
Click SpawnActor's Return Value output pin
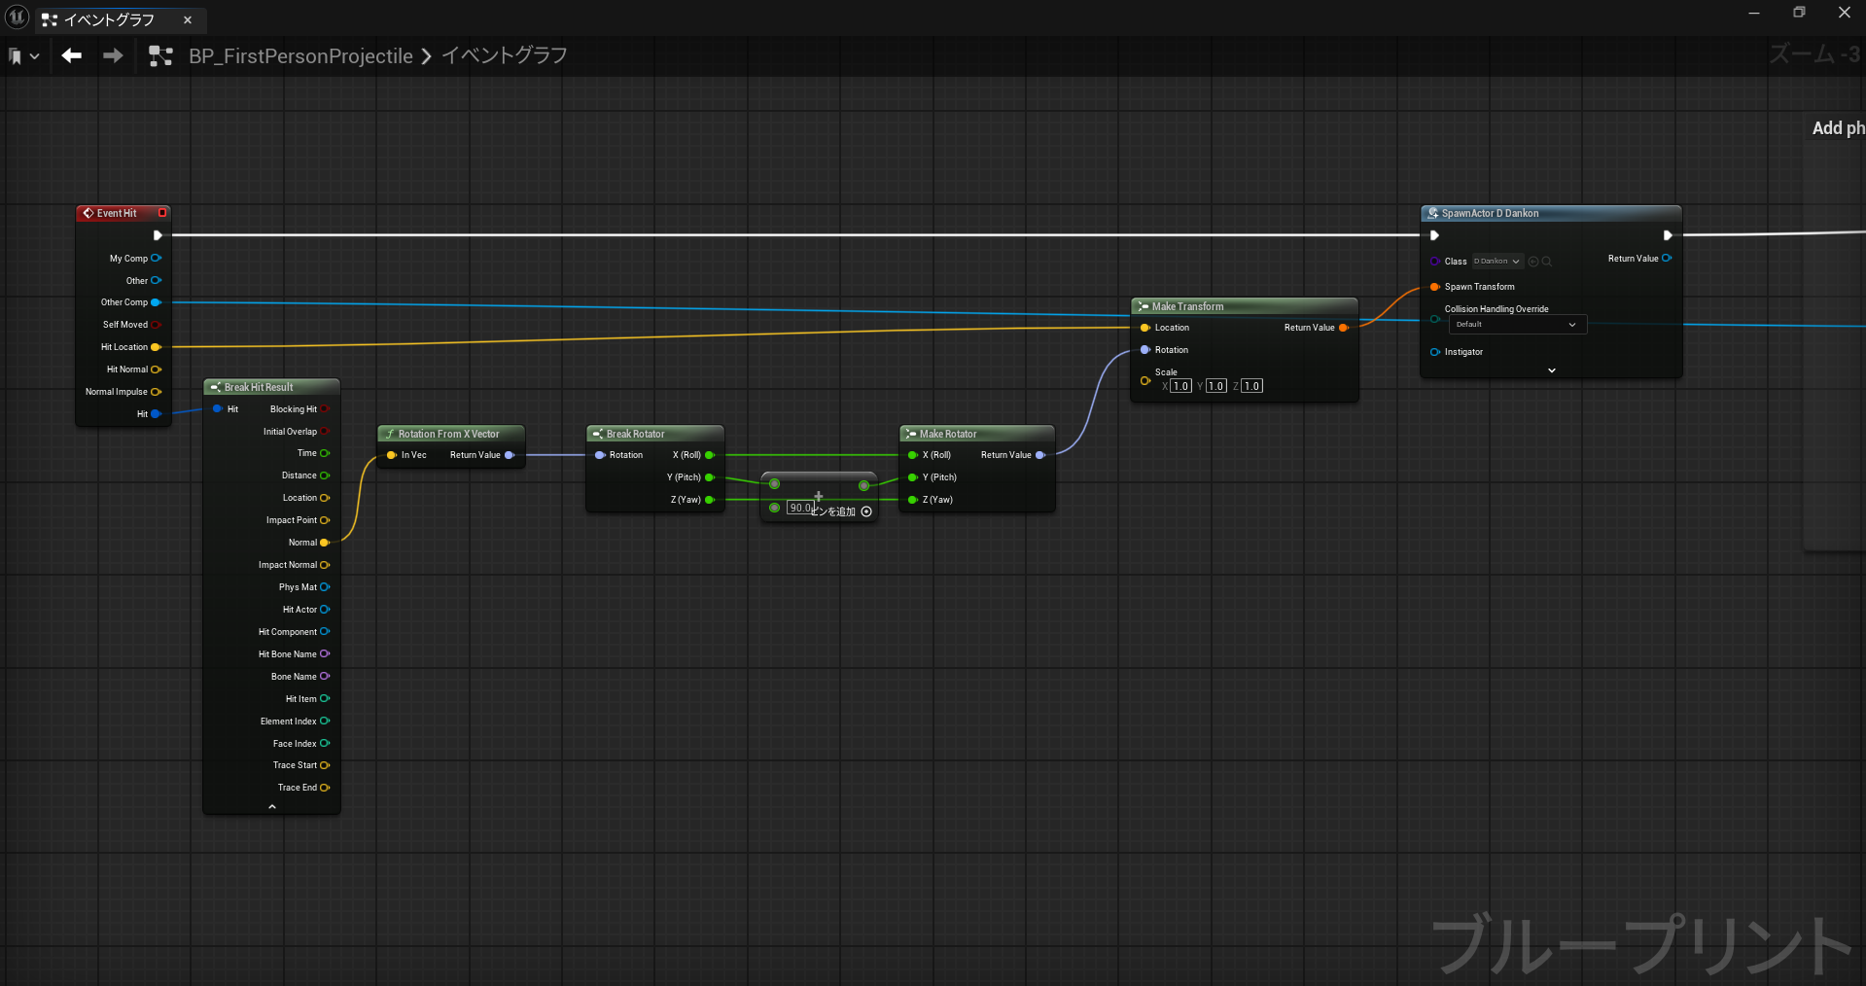click(1667, 259)
